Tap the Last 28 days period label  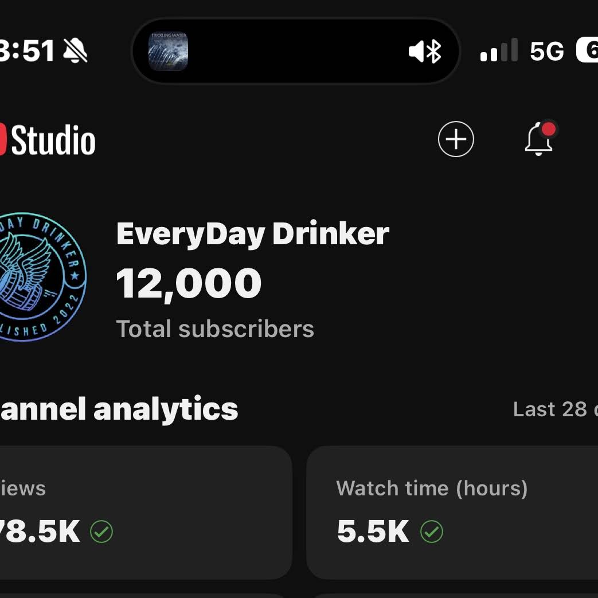[x=554, y=409]
